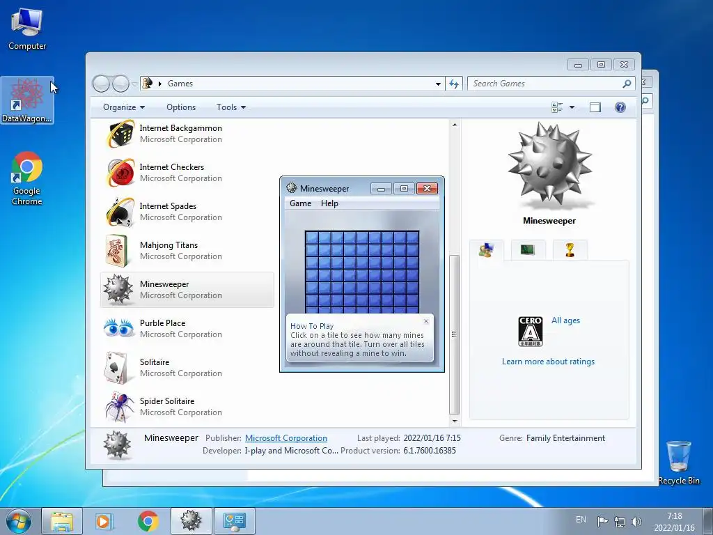This screenshot has width=713, height=535.
Task: Click the Forward navigation button
Action: pos(120,84)
